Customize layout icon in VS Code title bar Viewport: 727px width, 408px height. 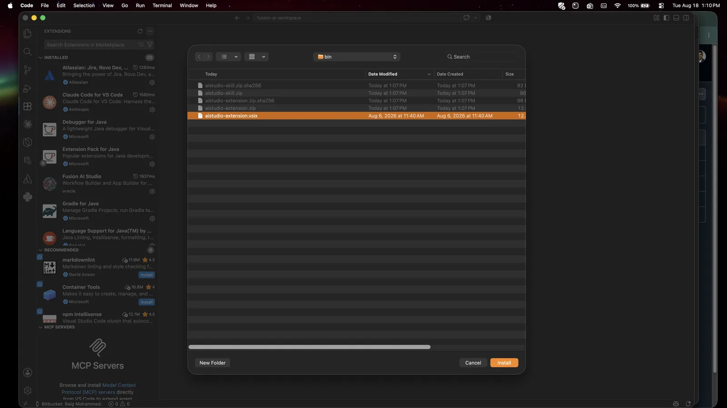(657, 18)
